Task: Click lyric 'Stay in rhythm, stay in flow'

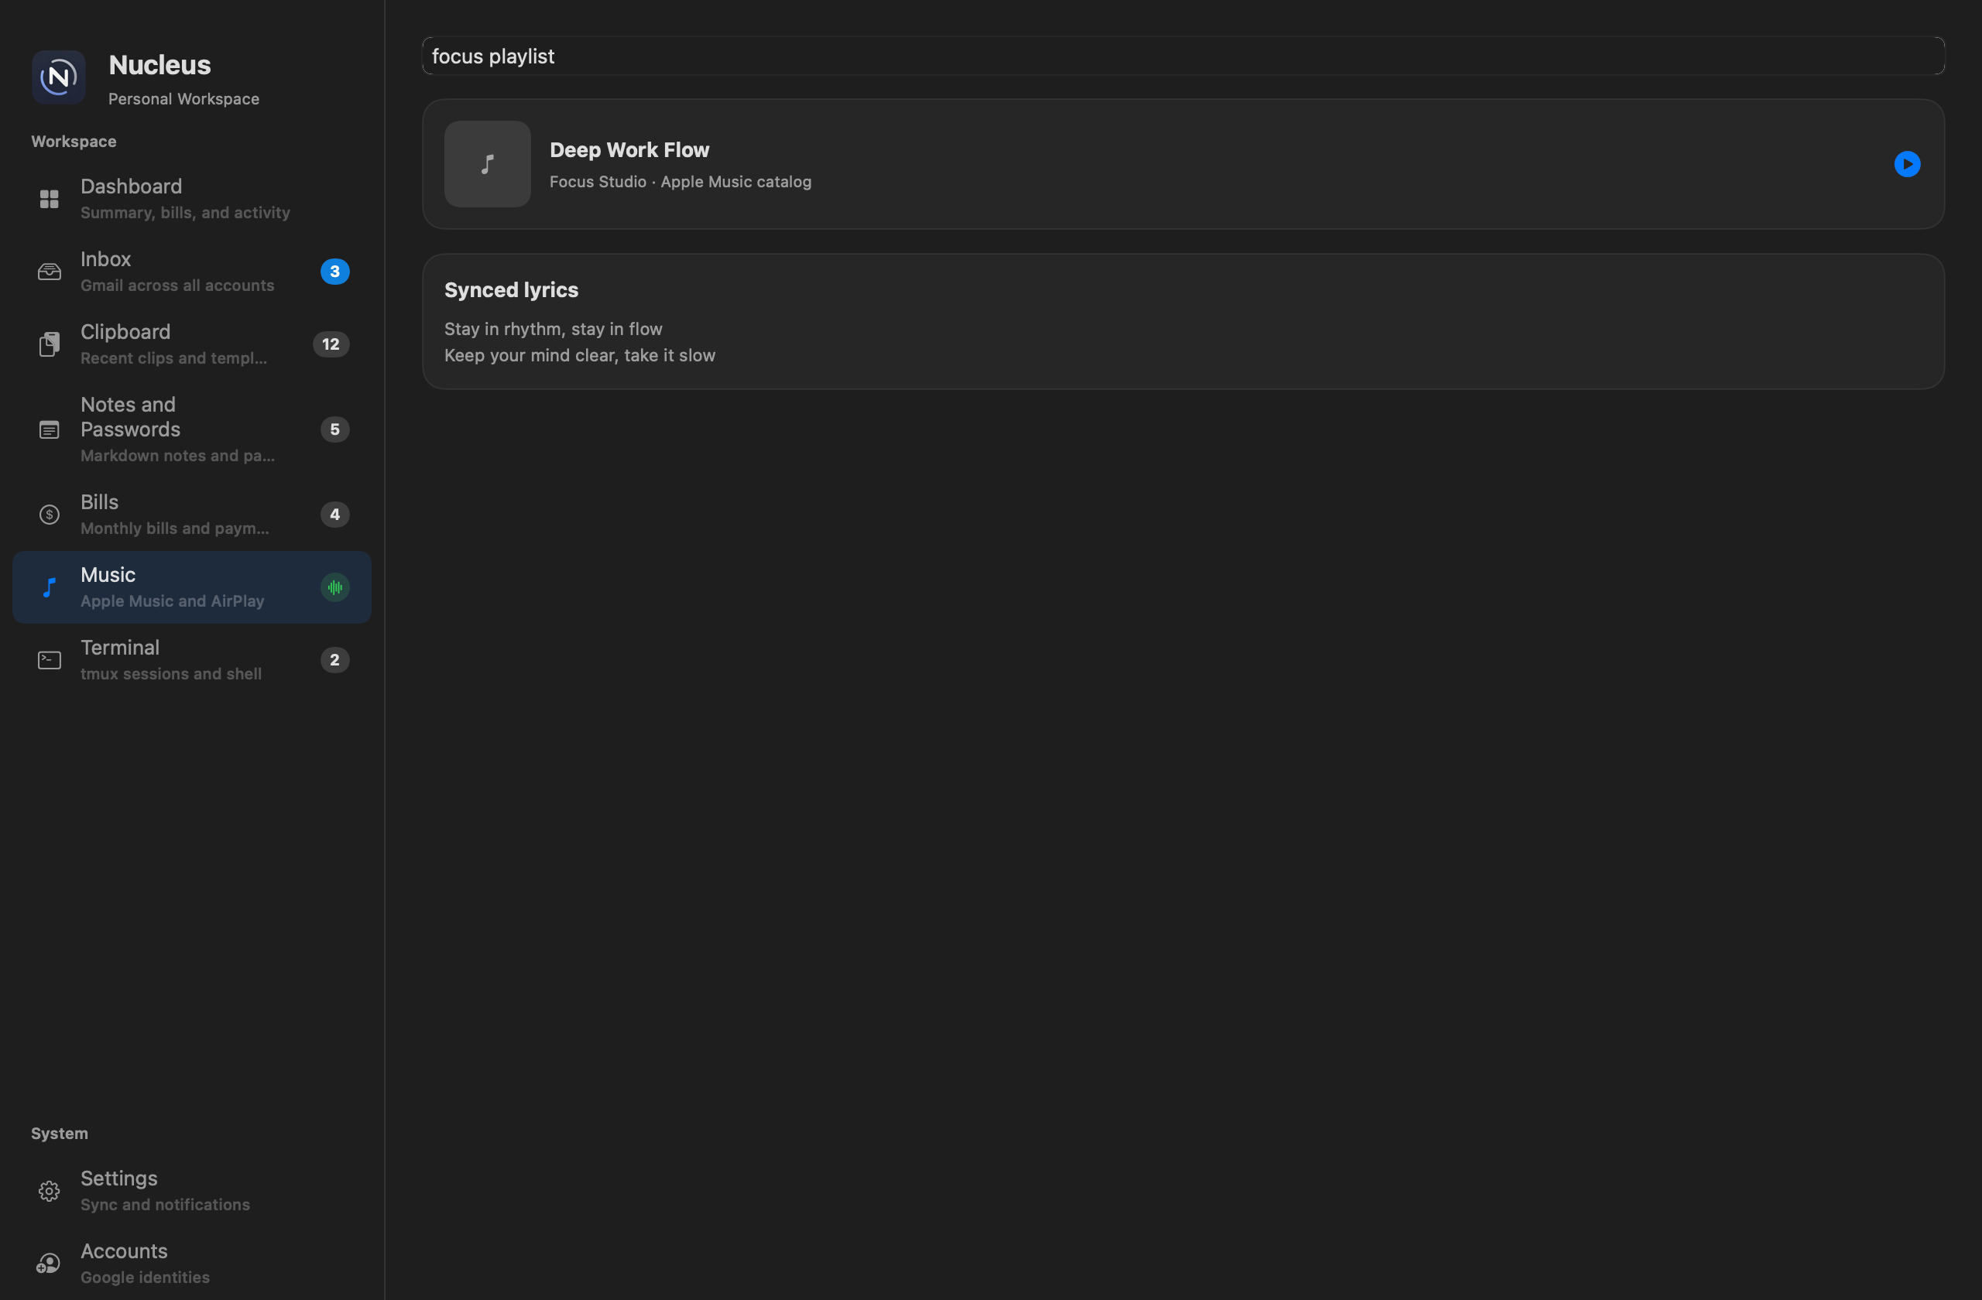Action: pyautogui.click(x=553, y=329)
